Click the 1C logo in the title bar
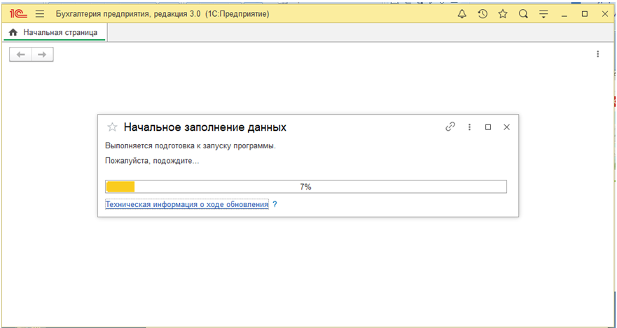The image size is (617, 328). coord(17,14)
